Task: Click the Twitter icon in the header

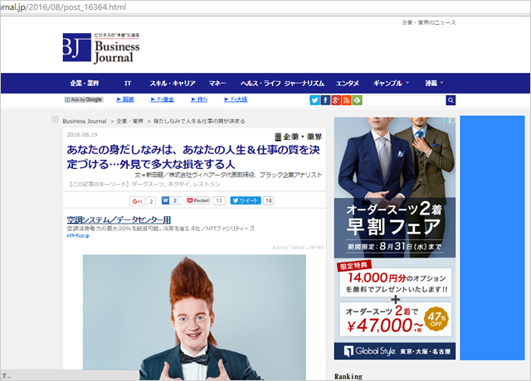Action: pos(314,100)
